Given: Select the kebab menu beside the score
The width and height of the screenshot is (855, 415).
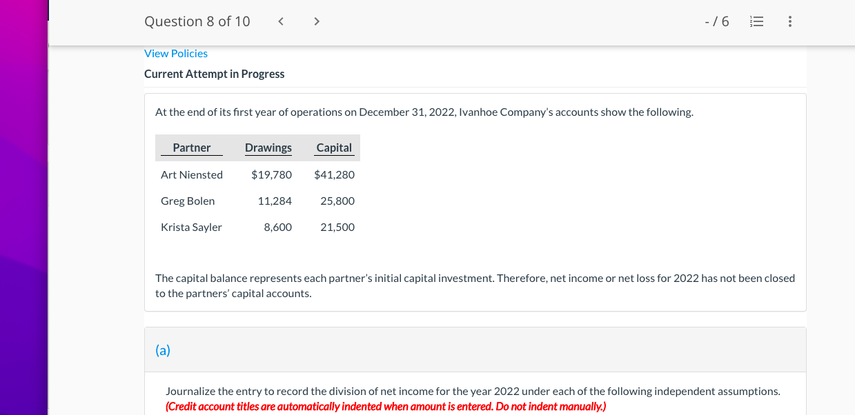Looking at the screenshot, I should (789, 21).
